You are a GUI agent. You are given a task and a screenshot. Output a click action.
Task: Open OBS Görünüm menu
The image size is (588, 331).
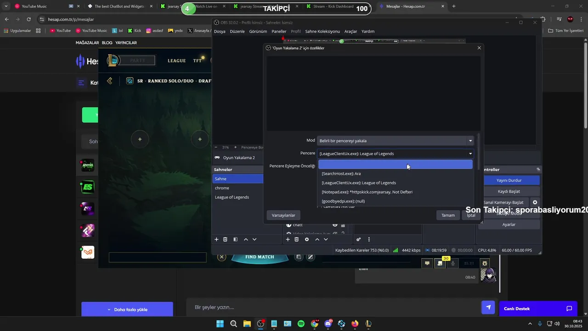point(258,31)
